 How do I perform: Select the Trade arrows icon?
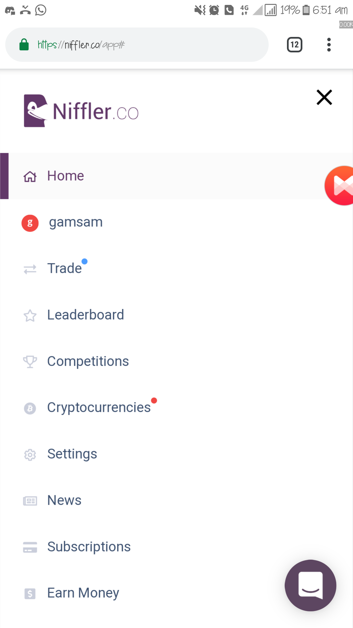[x=30, y=270]
